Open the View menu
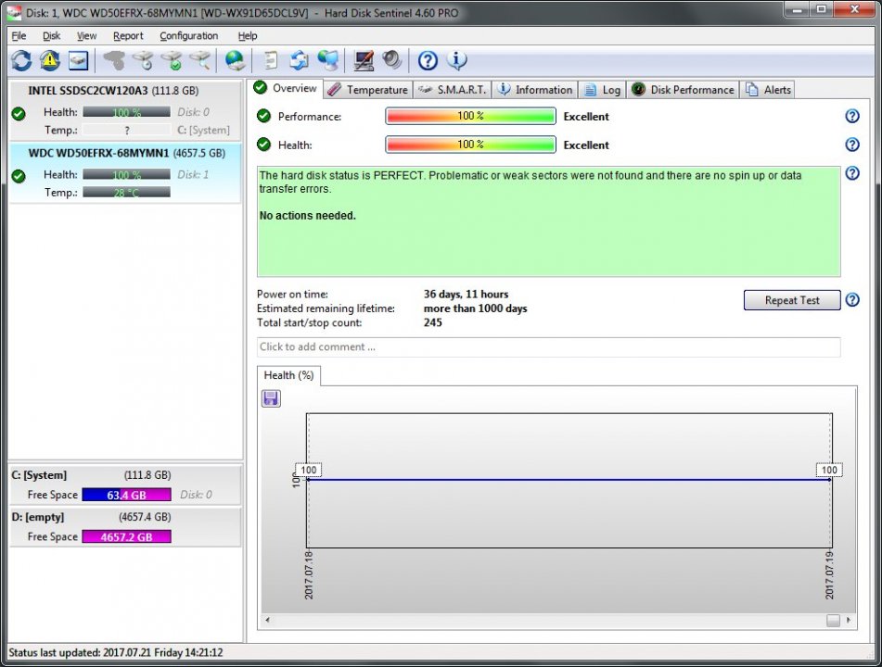Screen dimensions: 882x667 pyautogui.click(x=86, y=36)
